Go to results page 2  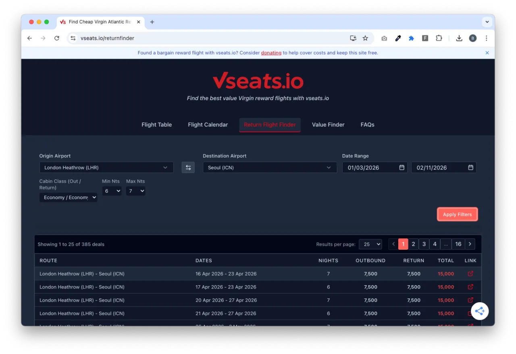point(413,244)
